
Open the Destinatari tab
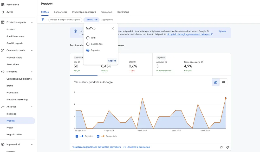[123, 12]
